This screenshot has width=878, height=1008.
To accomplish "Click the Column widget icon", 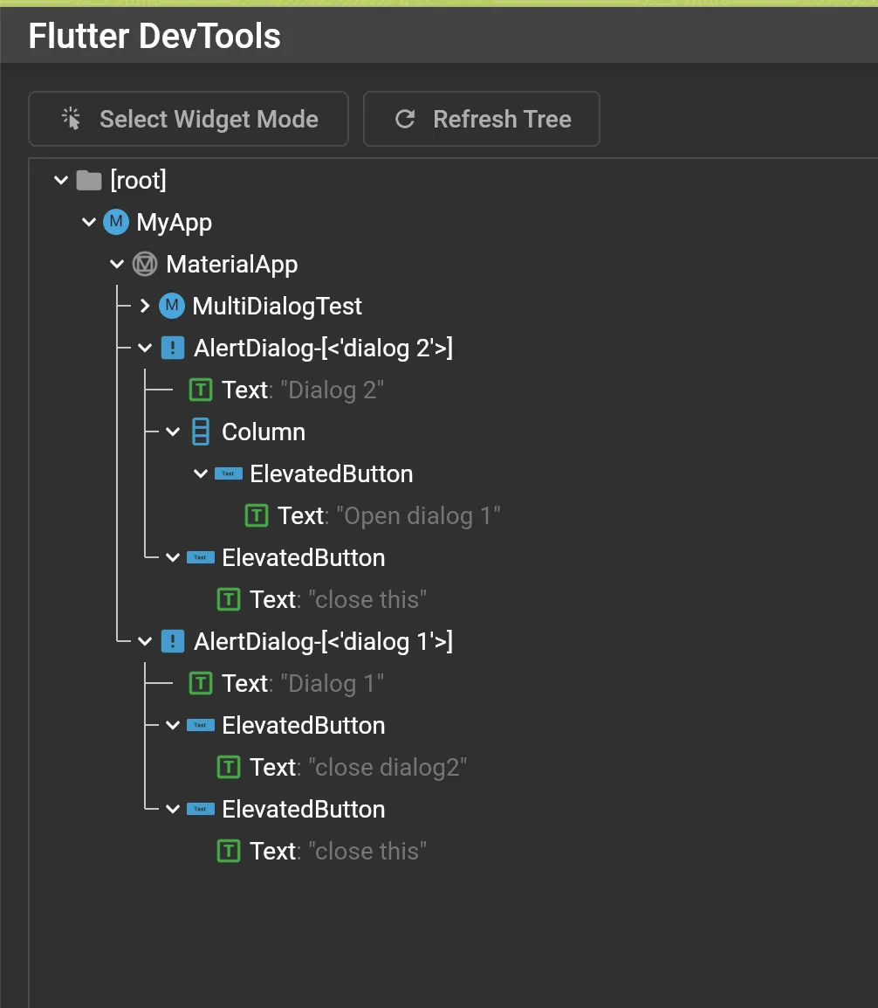I will (201, 432).
